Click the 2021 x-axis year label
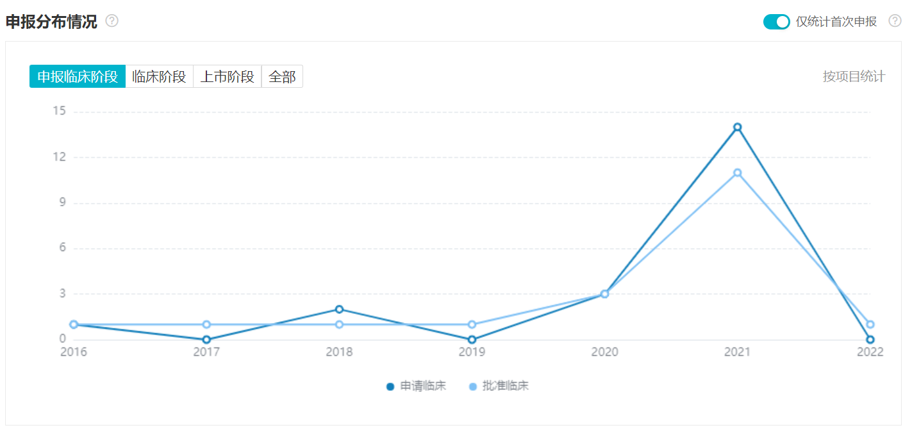The height and width of the screenshot is (430, 912). coord(737,352)
